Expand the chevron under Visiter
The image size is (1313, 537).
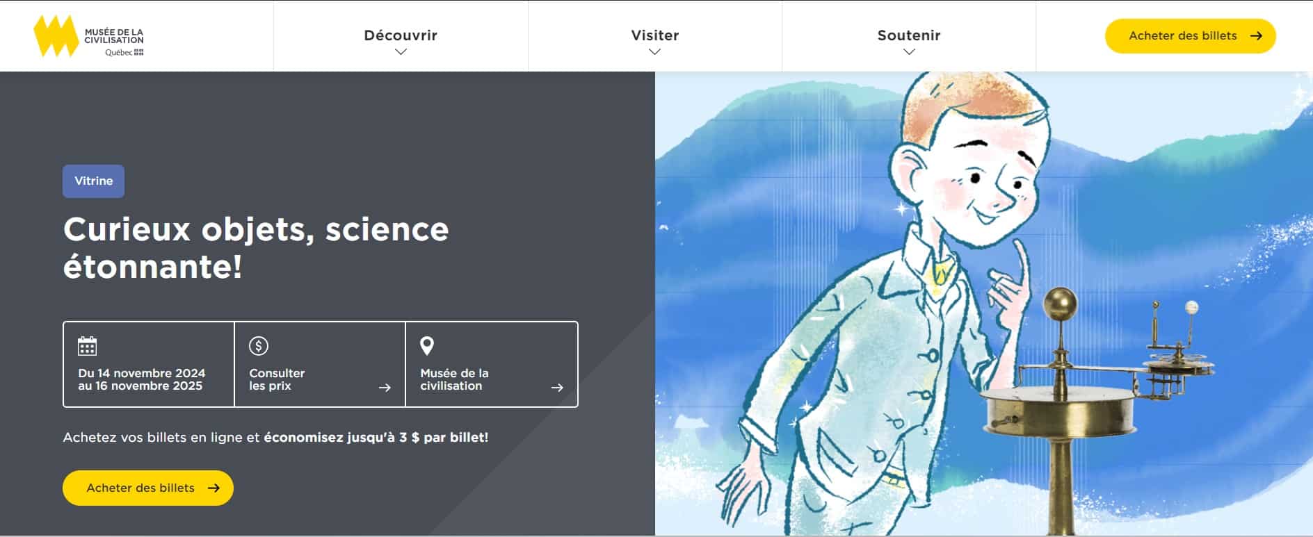[654, 52]
